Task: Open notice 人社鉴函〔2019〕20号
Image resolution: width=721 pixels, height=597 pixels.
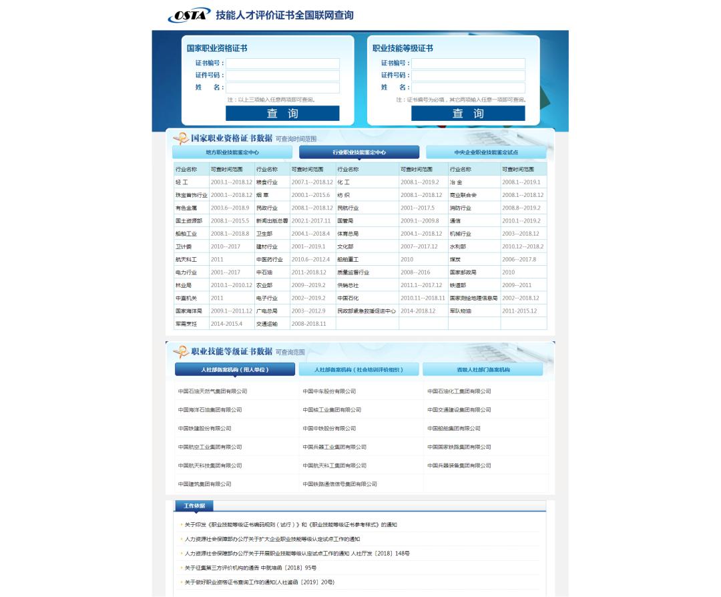Action: tap(259, 582)
